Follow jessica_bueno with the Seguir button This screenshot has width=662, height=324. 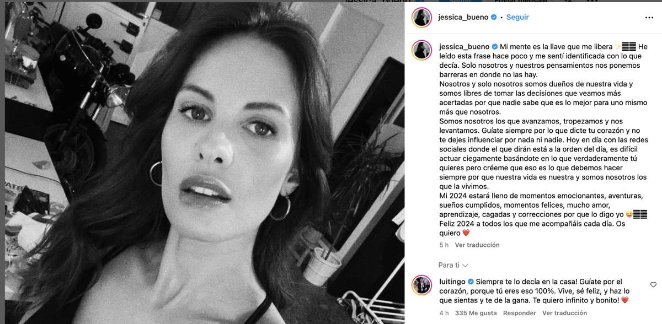(x=517, y=17)
